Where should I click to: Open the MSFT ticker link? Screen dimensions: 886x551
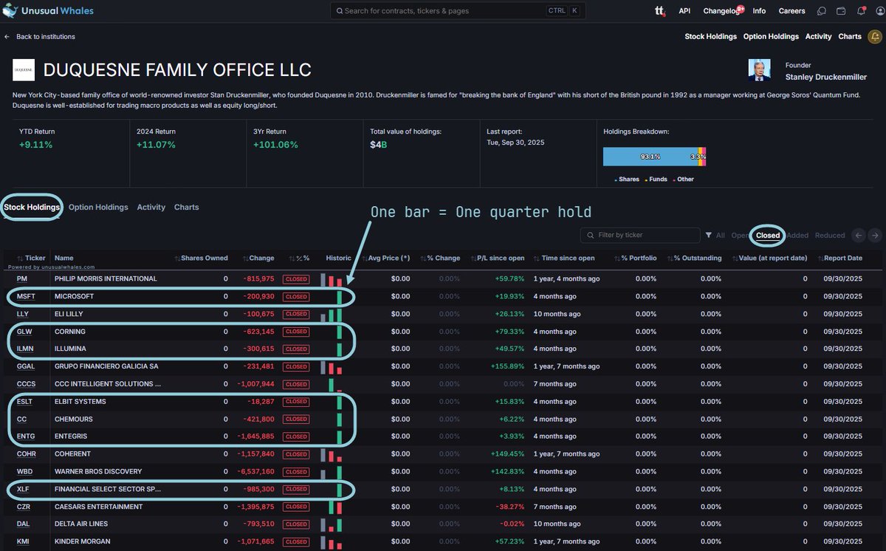[26, 296]
